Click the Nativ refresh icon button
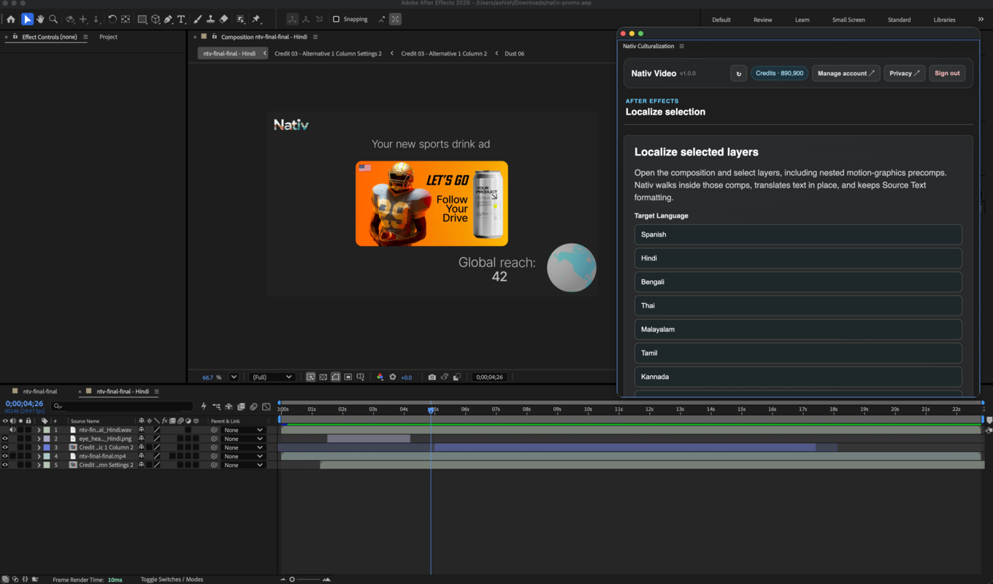 click(739, 73)
